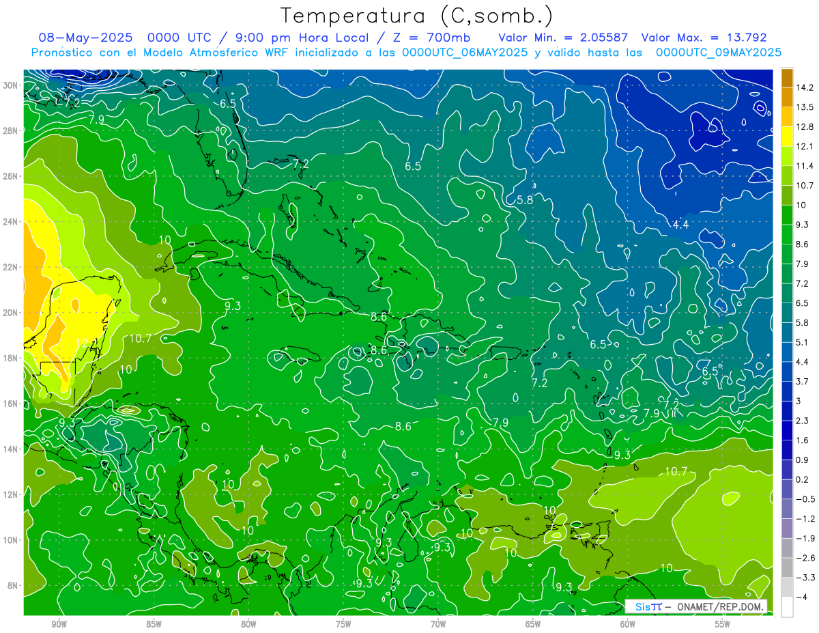Screen dimensions: 819x633
Task: Click the -0.5 value on the color scale
Action: tap(805, 499)
